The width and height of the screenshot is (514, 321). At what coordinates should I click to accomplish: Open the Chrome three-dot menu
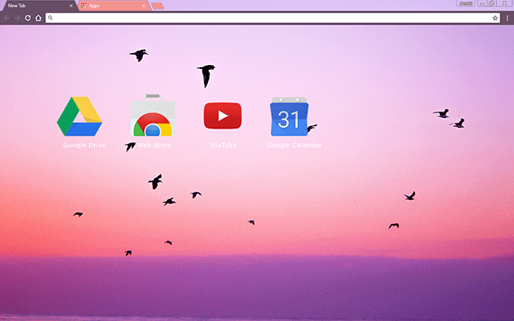507,17
